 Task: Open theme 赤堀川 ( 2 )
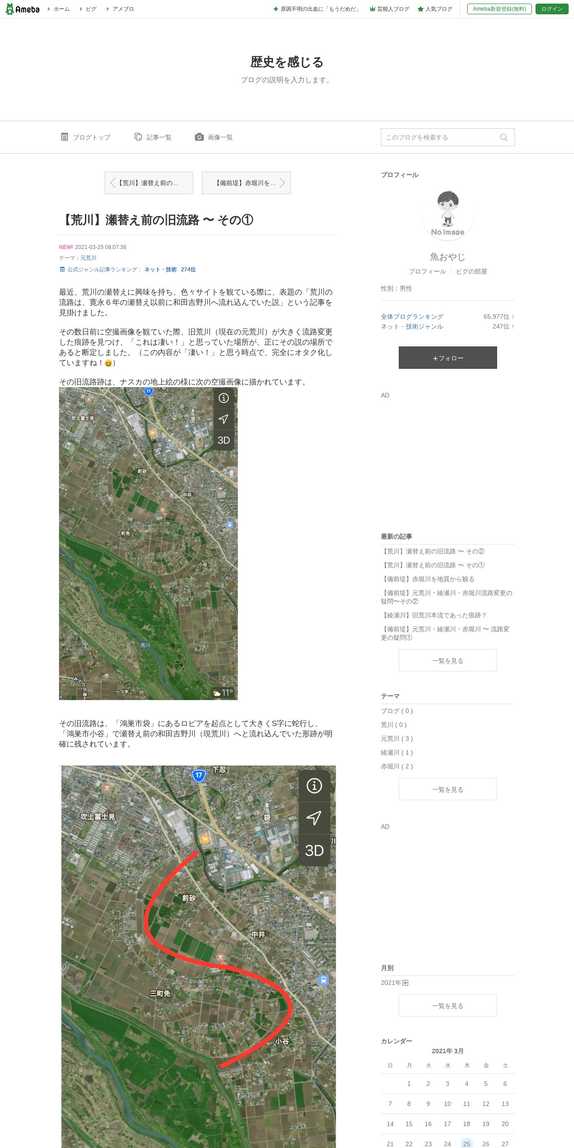coord(397,766)
